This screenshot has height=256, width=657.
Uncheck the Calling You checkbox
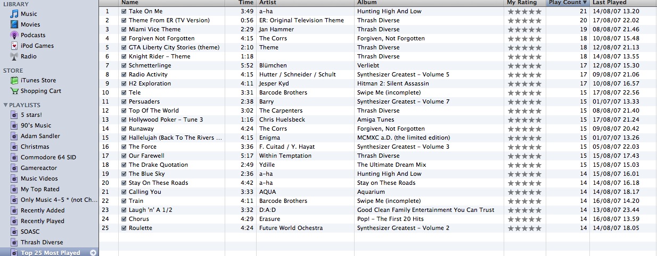[x=124, y=192]
